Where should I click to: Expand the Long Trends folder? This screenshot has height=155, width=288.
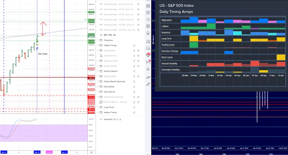[x=98, y=107]
